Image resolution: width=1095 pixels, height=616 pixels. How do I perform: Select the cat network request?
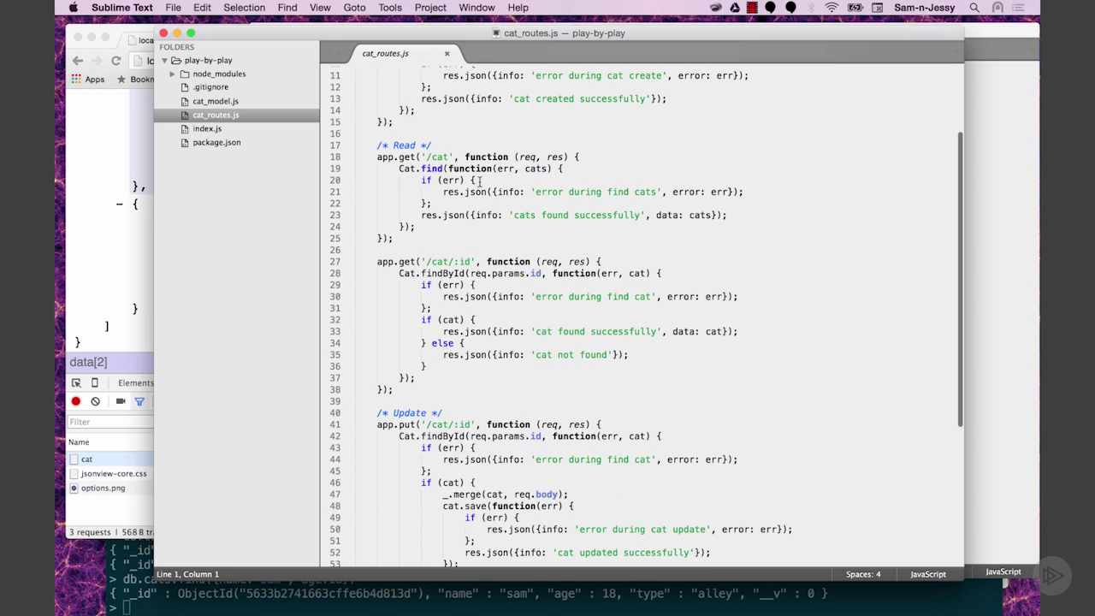[x=110, y=459]
